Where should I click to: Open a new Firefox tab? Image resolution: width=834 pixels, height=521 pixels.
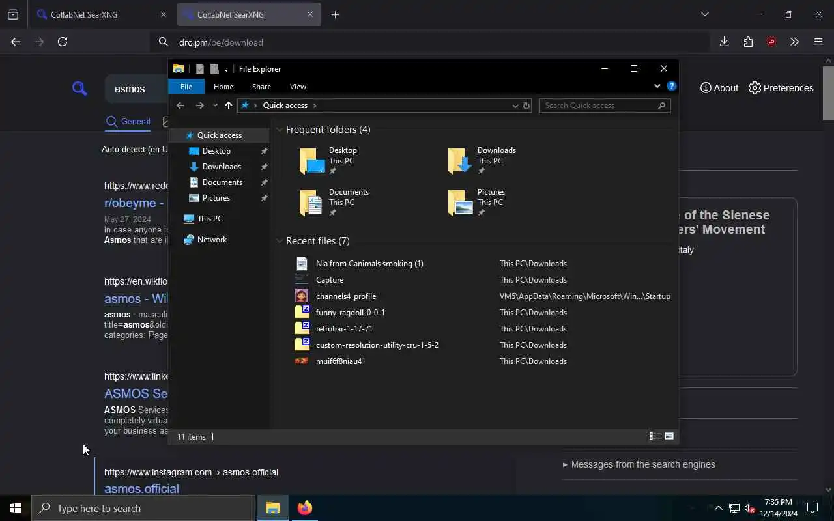pos(335,14)
